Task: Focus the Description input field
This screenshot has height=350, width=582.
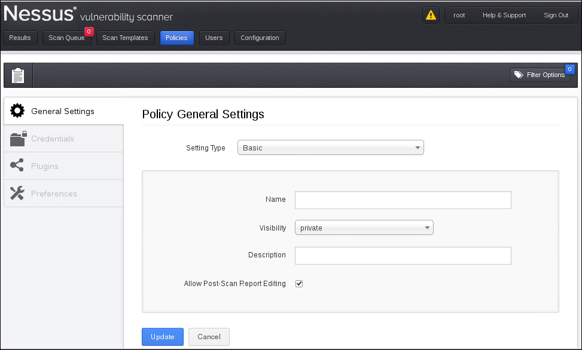Action: 403,256
